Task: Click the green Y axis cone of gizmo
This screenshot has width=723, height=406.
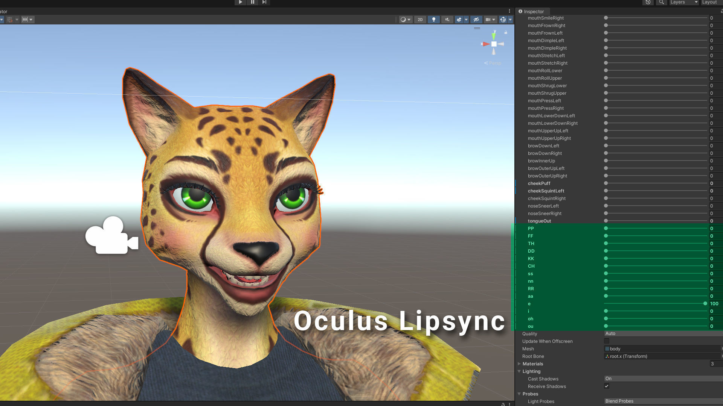Action: pos(494,36)
